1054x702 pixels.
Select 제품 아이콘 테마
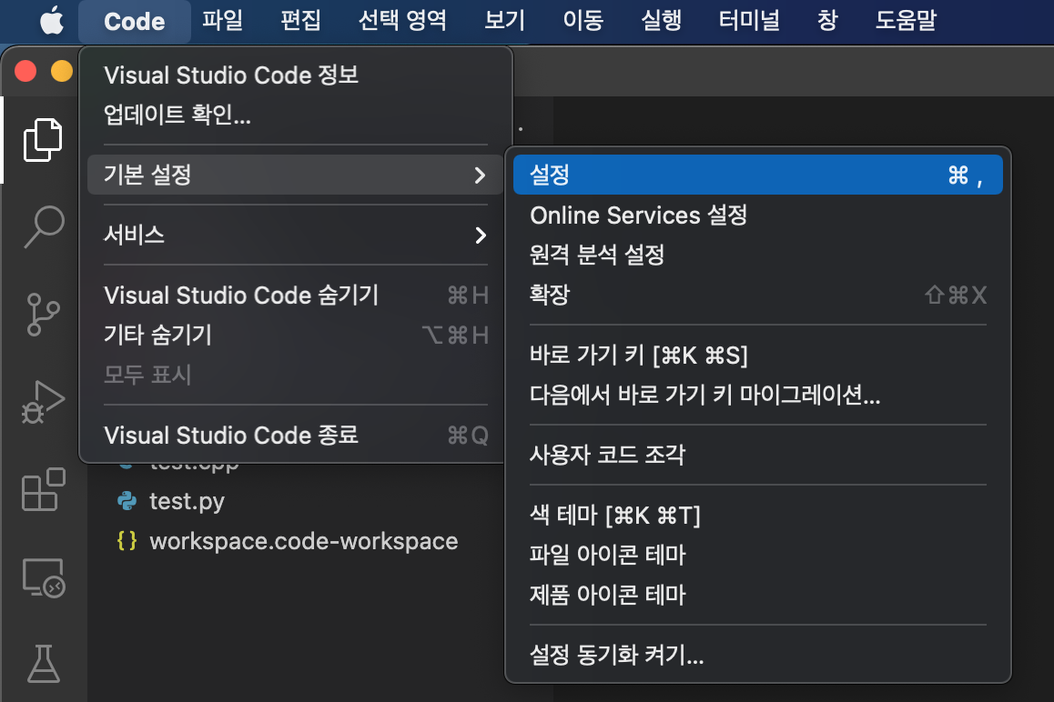[757, 595]
